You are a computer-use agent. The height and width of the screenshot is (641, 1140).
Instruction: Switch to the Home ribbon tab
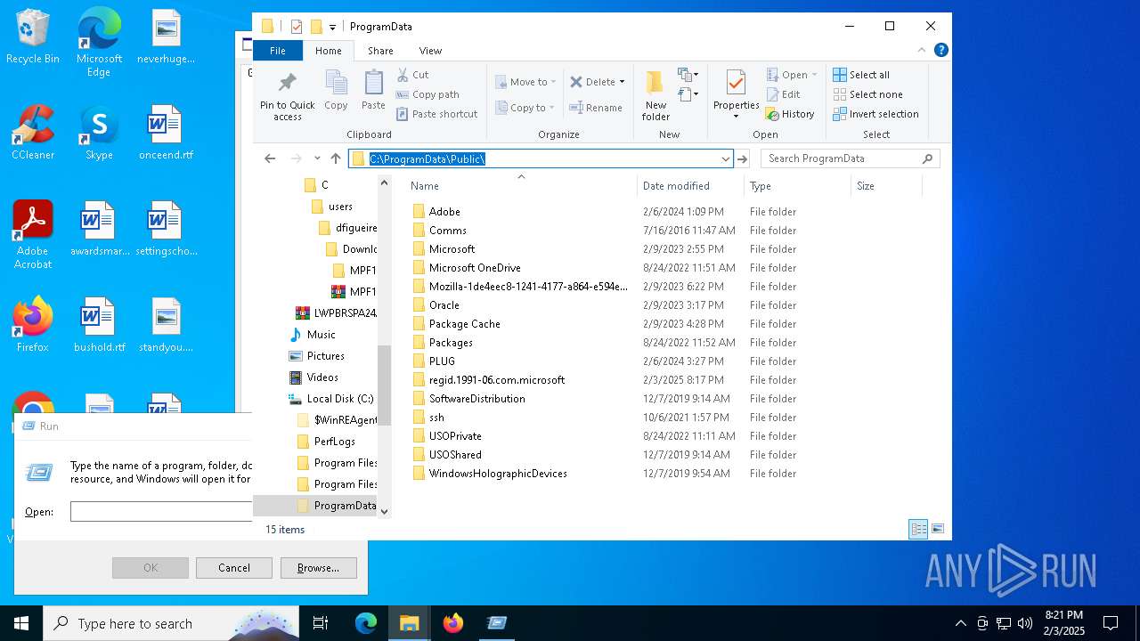point(329,51)
